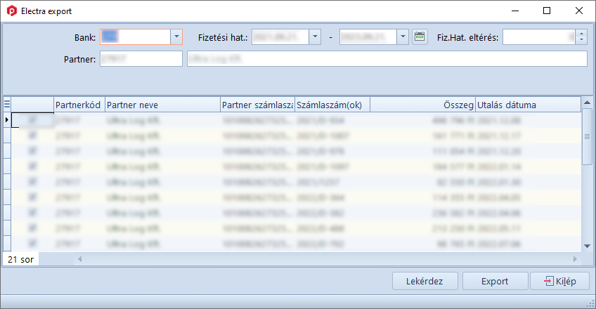Screen dimensions: 596x309
Task: Toggle the checkbox in the sixth grid row
Action: pos(33,197)
